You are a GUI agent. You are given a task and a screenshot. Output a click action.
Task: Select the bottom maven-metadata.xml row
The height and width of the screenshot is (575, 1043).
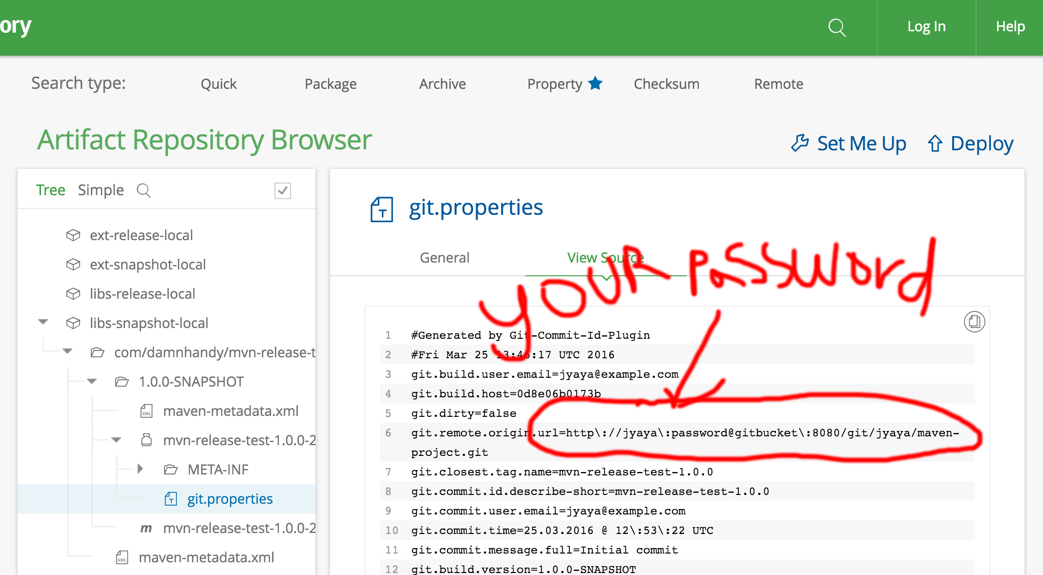point(207,557)
